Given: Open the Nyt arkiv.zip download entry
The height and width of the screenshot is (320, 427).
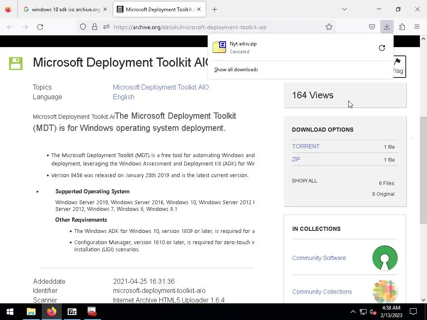Looking at the screenshot, I should coord(291,47).
